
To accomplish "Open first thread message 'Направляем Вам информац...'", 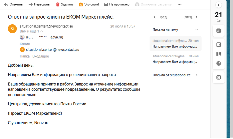I will click(175, 44).
